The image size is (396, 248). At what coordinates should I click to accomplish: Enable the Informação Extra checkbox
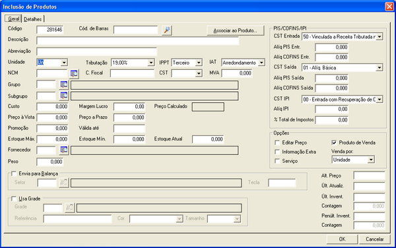click(277, 152)
